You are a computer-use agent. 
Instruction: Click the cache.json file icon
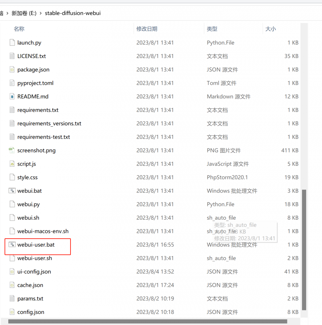point(12,285)
